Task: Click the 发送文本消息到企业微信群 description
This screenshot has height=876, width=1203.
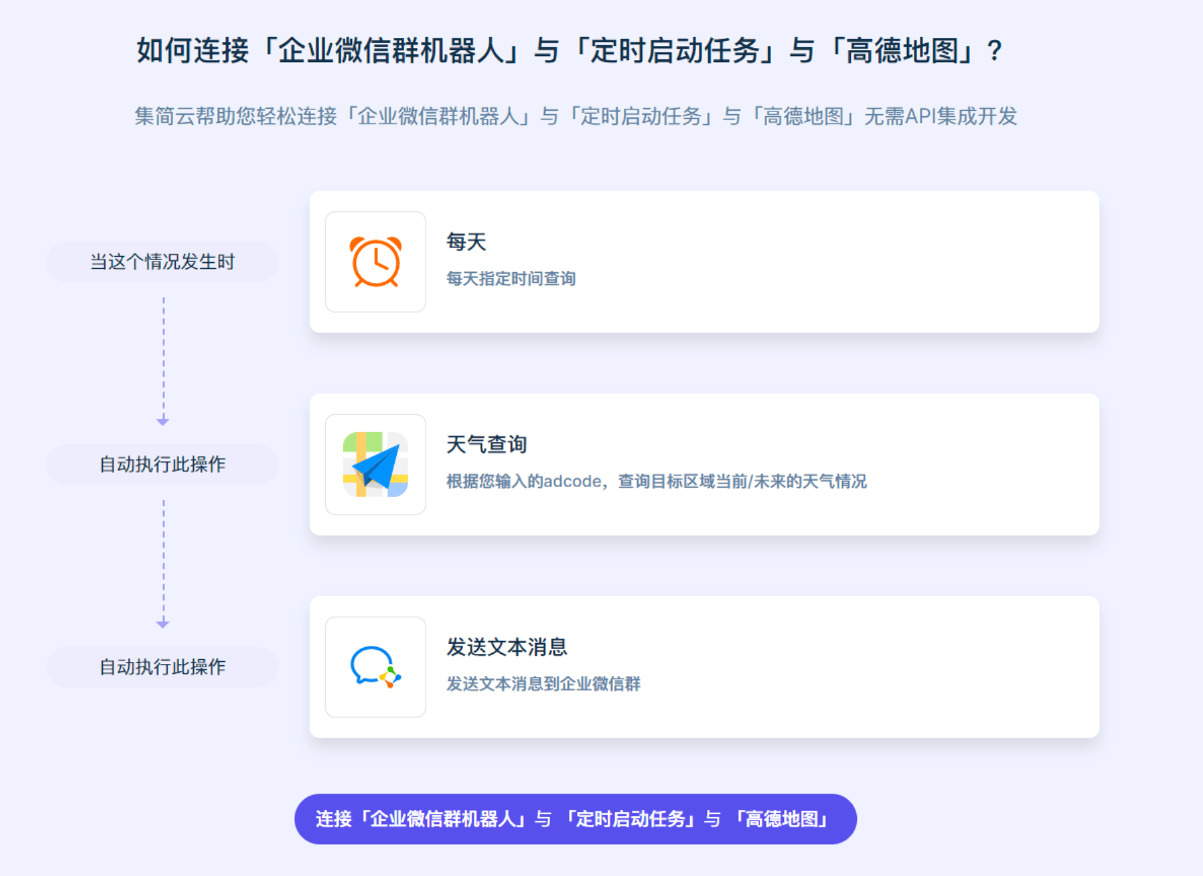Action: [543, 684]
